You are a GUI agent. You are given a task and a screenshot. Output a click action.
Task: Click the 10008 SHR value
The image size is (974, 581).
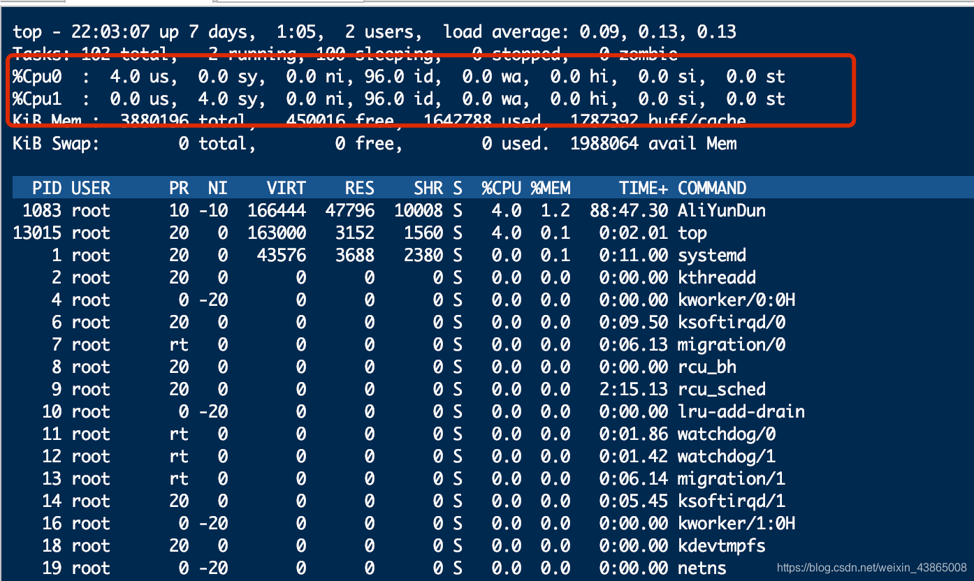[419, 210]
